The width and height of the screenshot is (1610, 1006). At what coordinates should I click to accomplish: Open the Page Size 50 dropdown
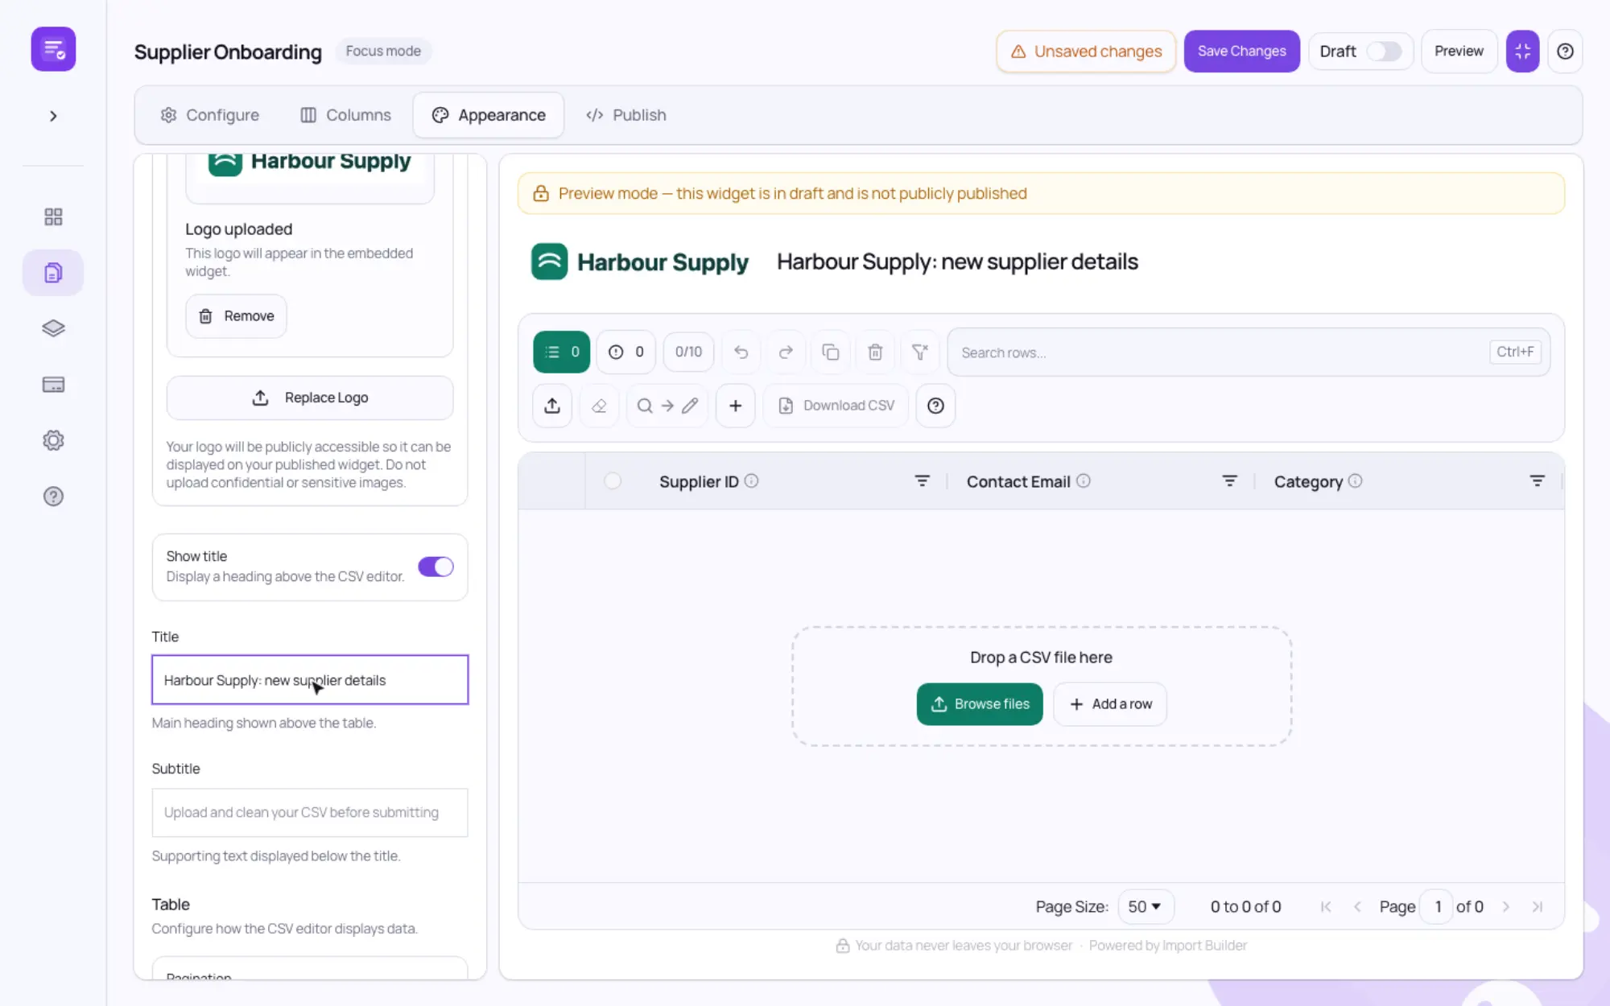click(1144, 906)
